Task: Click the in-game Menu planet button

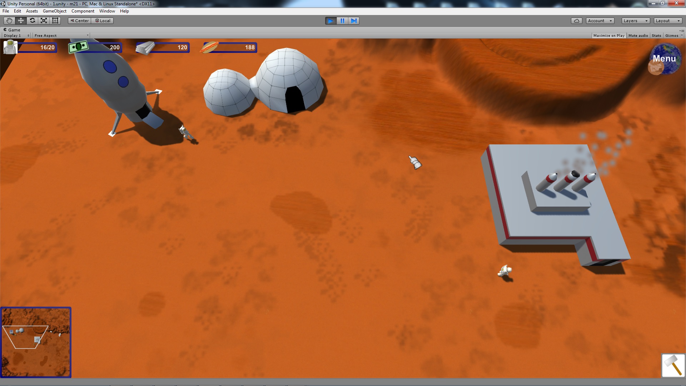Action: [x=665, y=59]
